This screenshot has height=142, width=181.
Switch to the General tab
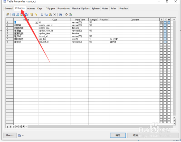(x=9, y=9)
